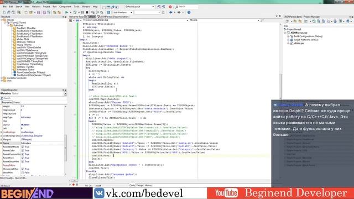The height and width of the screenshot is (199, 354).
Task: Toggle the ShowAccelChar True checkbox
Action: point(23,169)
